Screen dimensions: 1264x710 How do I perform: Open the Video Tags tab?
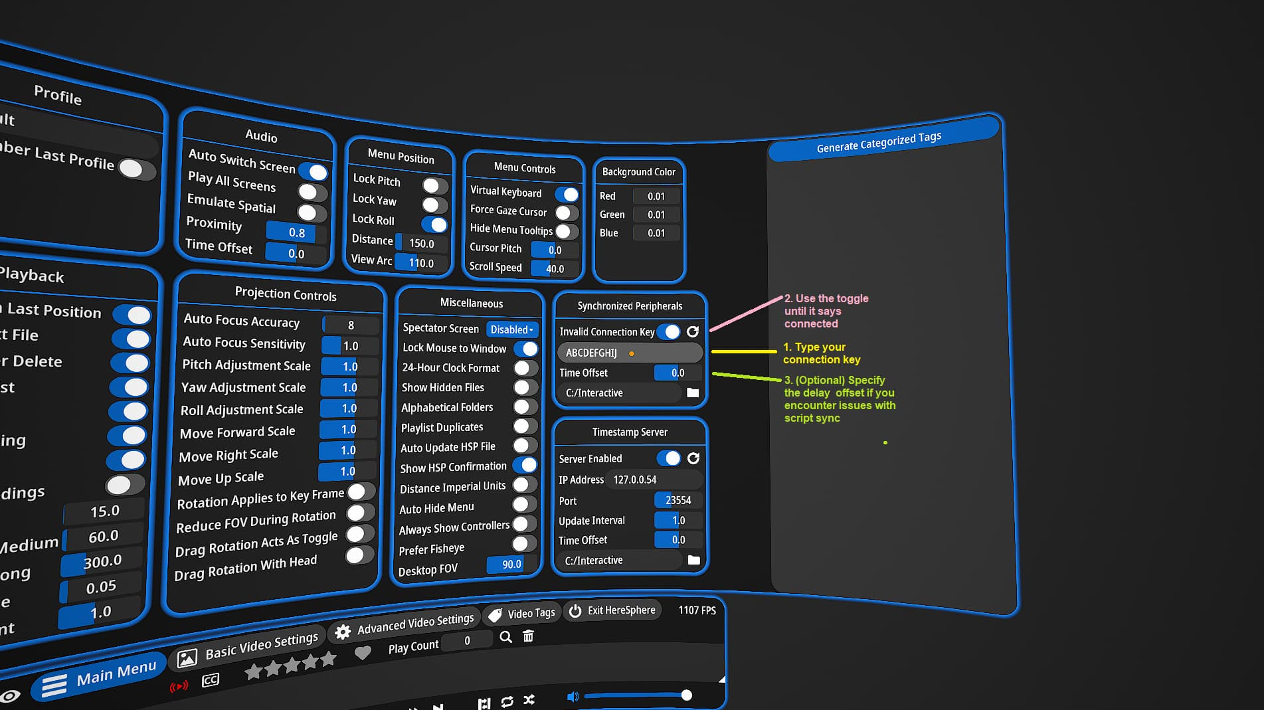click(x=522, y=614)
